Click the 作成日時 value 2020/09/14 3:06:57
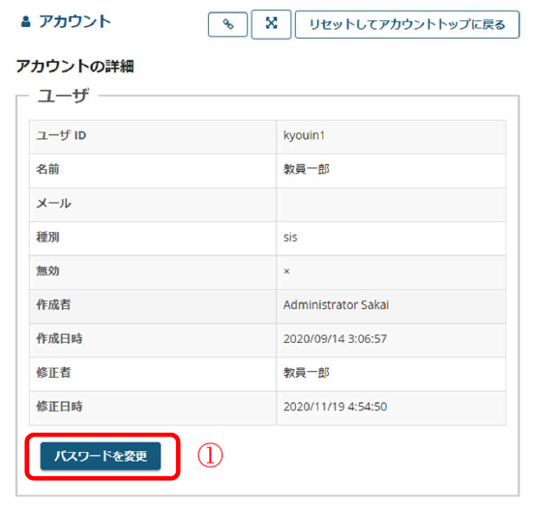Viewport: 535px width, 511px height. click(335, 339)
